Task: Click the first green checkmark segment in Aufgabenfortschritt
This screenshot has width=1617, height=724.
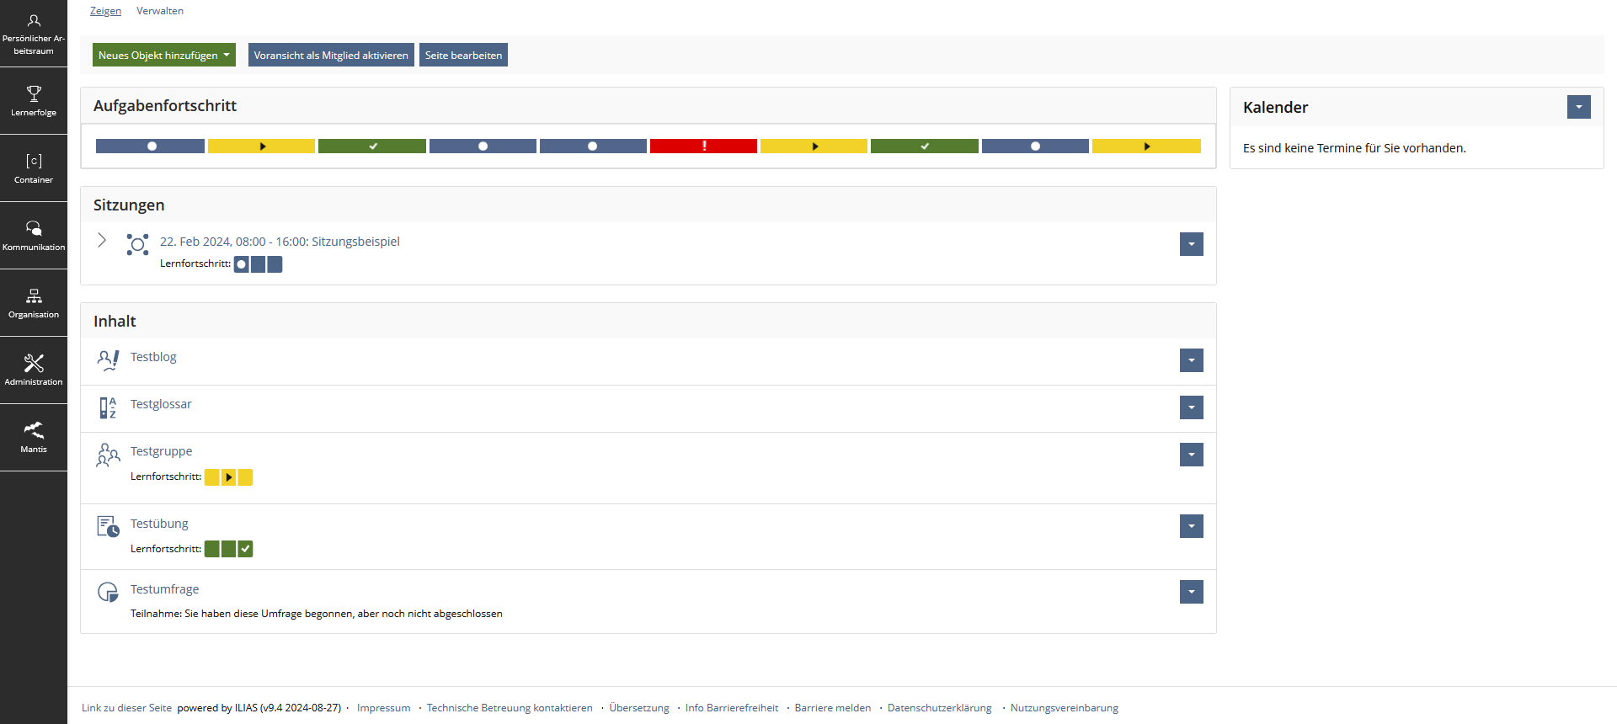Action: click(371, 146)
